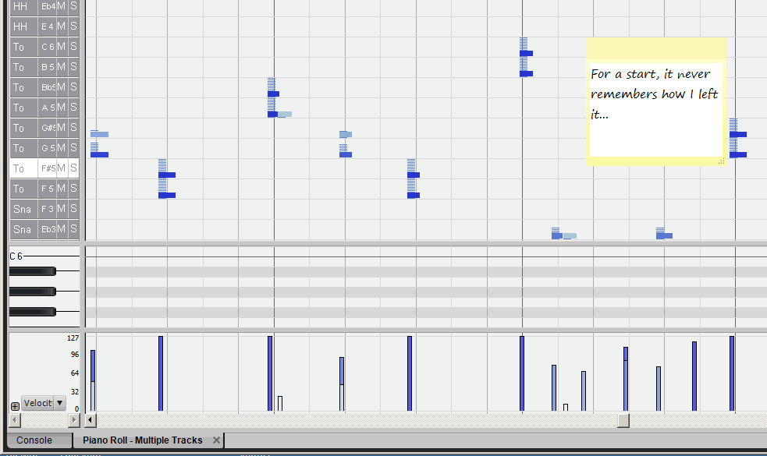
Task: Solo the G5 Tom drum row
Action: 73,148
